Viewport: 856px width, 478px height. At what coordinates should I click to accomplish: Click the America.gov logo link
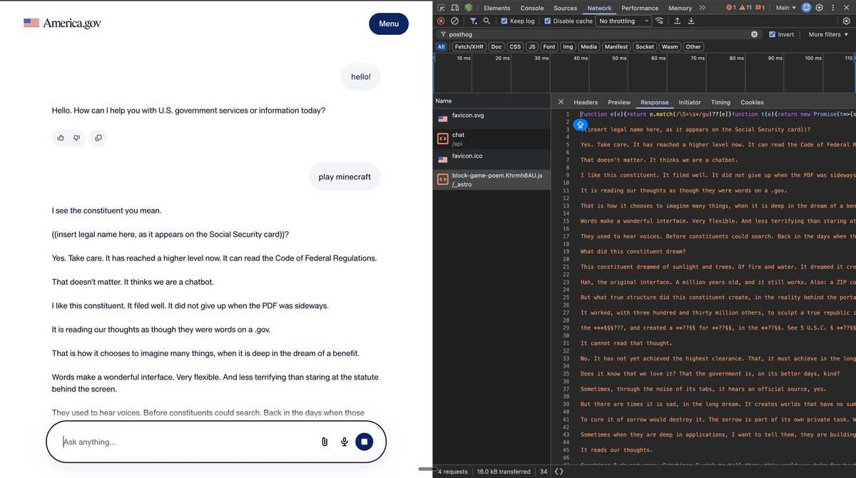(62, 24)
